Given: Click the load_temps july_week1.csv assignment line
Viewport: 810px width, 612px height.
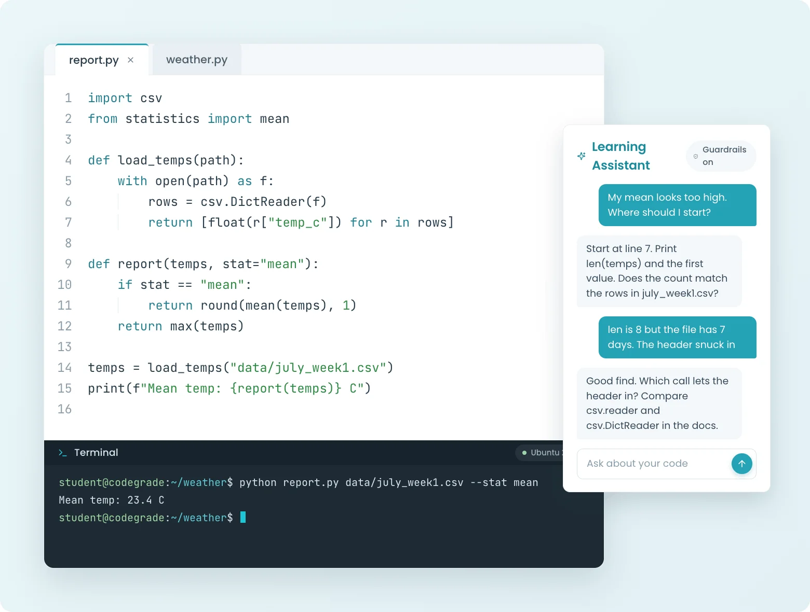Looking at the screenshot, I should coord(241,368).
